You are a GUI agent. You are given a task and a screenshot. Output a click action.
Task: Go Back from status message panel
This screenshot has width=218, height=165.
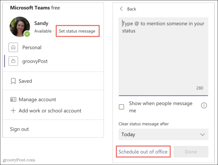point(132,9)
